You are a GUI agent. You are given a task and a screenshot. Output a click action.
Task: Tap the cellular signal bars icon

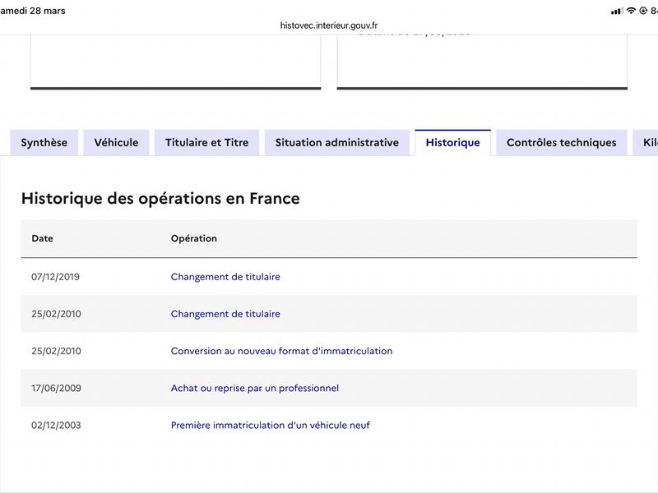[x=617, y=11]
